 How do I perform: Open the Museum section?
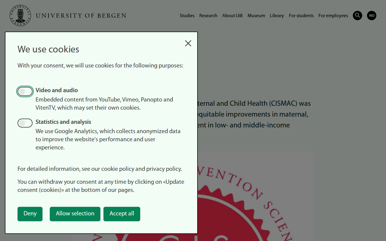(x=256, y=15)
